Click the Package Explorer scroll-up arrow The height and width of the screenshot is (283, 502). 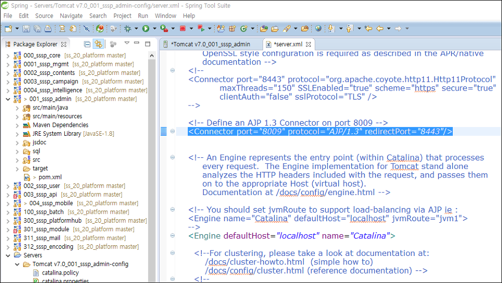click(152, 56)
